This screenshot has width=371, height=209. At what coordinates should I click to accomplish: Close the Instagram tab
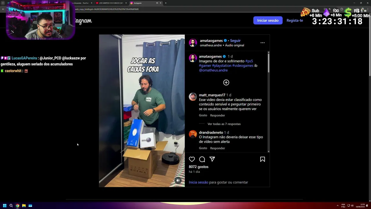161,3
